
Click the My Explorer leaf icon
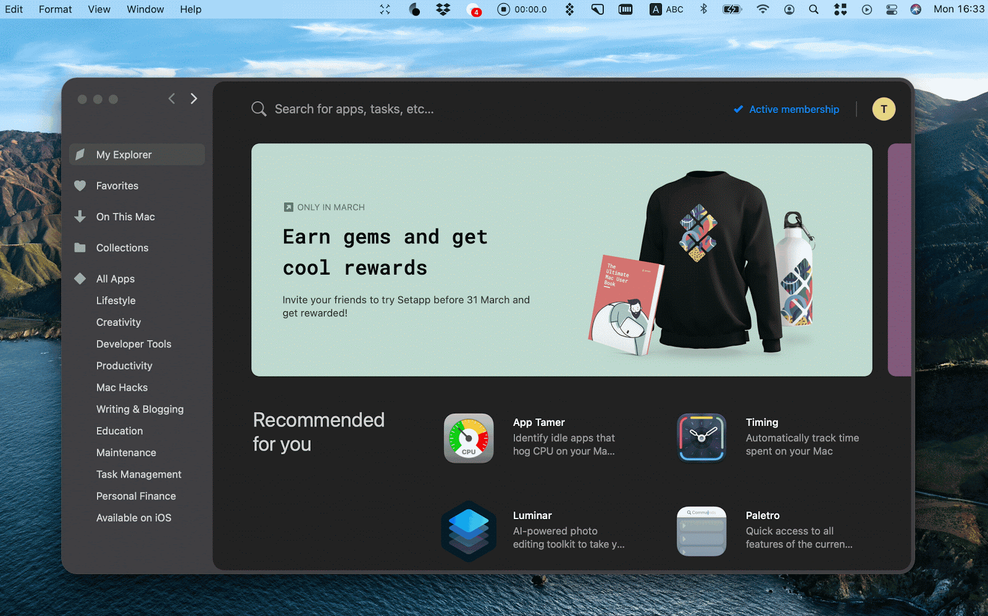point(80,154)
